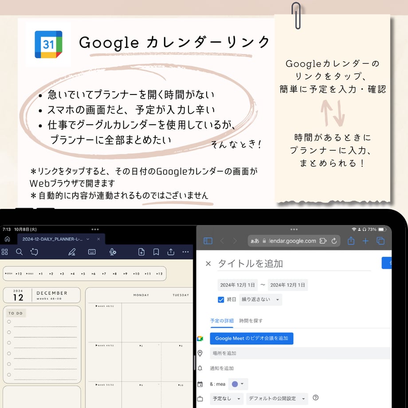Screen dimensions: 408x408
Task: Open the purple event color dropdown
Action: tap(238, 384)
